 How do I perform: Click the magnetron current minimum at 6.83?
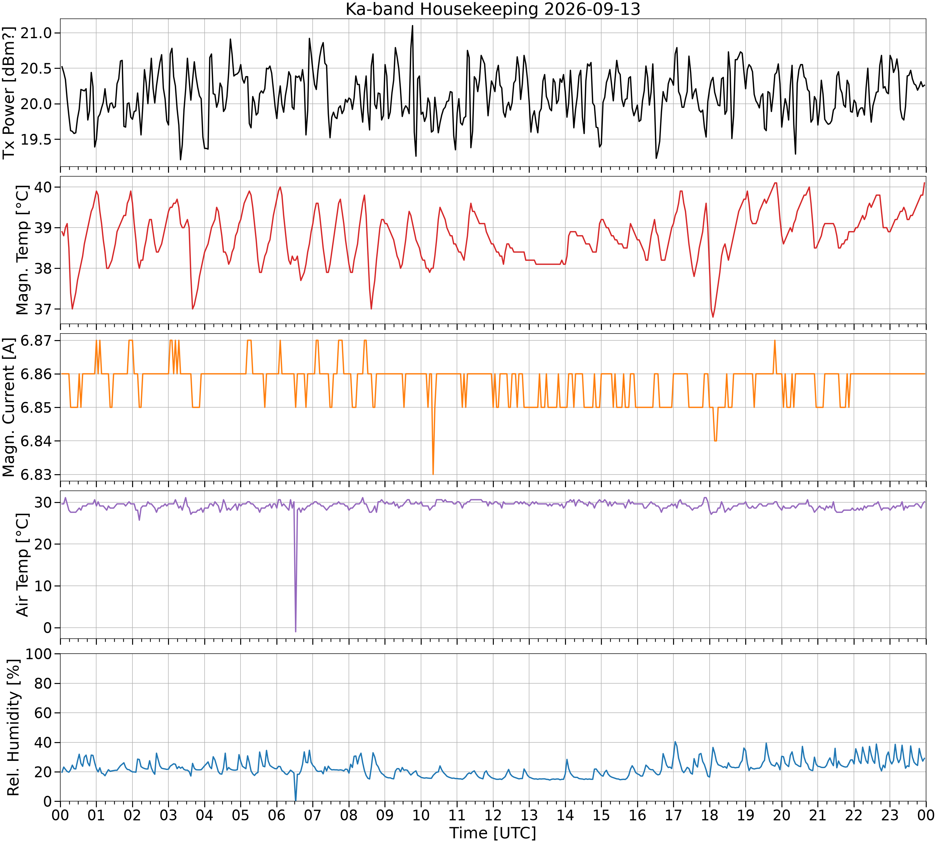[433, 474]
